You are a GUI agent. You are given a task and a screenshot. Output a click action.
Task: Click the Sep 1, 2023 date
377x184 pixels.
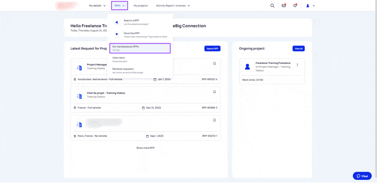(x=157, y=136)
